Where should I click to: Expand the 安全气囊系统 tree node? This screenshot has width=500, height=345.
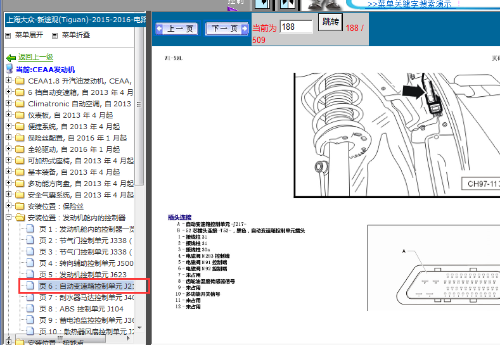[x=9, y=194]
